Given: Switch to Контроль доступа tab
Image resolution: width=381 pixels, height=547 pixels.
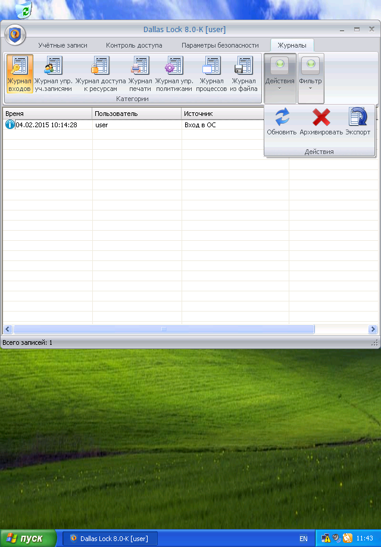Looking at the screenshot, I should [x=134, y=45].
